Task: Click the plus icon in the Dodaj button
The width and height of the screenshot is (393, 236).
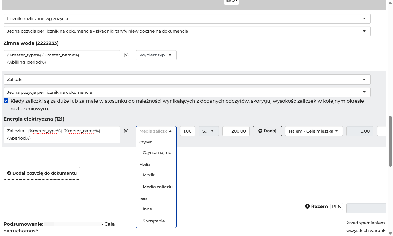Action: pyautogui.click(x=260, y=131)
